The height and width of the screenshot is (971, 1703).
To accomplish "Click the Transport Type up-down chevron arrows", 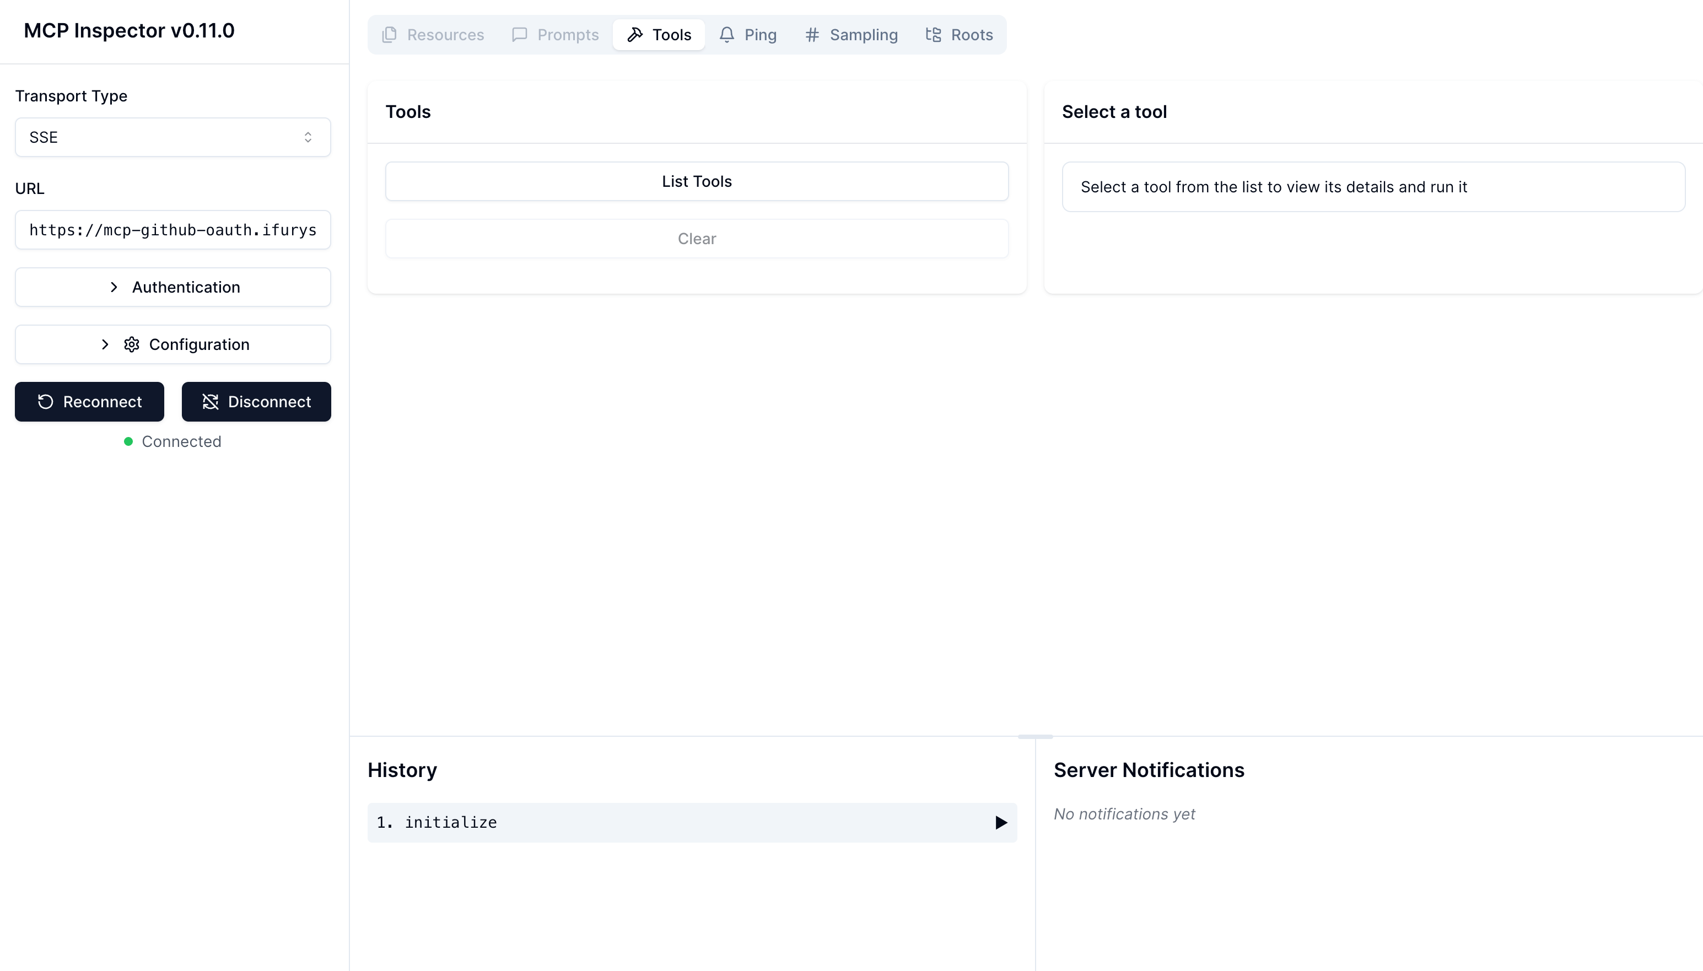I will point(308,137).
